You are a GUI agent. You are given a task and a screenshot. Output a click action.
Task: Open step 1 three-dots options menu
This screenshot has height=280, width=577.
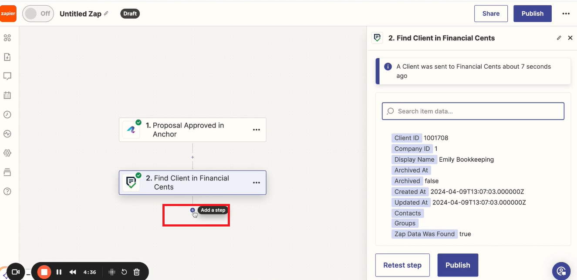pos(256,130)
